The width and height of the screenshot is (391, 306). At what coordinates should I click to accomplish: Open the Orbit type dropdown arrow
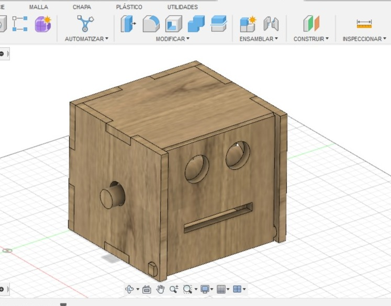(138, 289)
